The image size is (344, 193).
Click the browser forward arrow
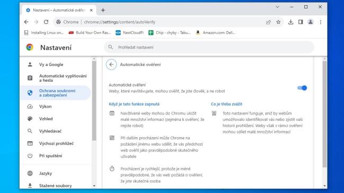pyautogui.click(x=36, y=22)
